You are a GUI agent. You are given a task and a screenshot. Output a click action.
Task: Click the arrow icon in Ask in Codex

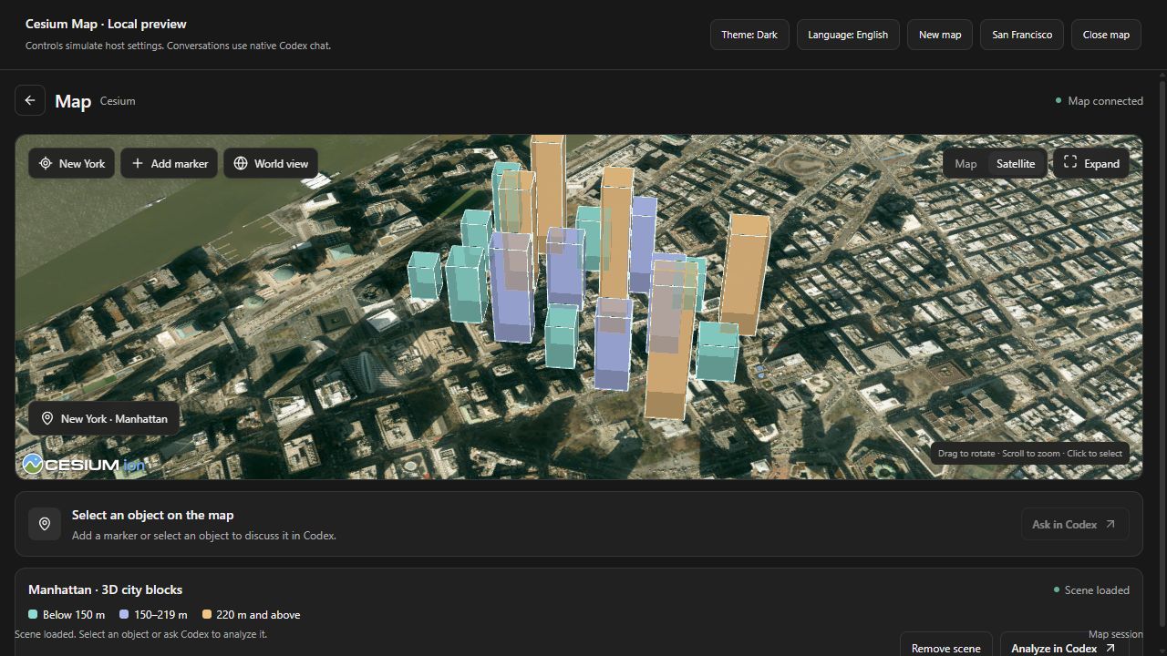(1110, 524)
